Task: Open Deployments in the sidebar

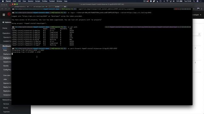Action: 7,54
